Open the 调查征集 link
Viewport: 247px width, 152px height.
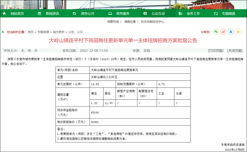pyautogui.click(x=130, y=22)
